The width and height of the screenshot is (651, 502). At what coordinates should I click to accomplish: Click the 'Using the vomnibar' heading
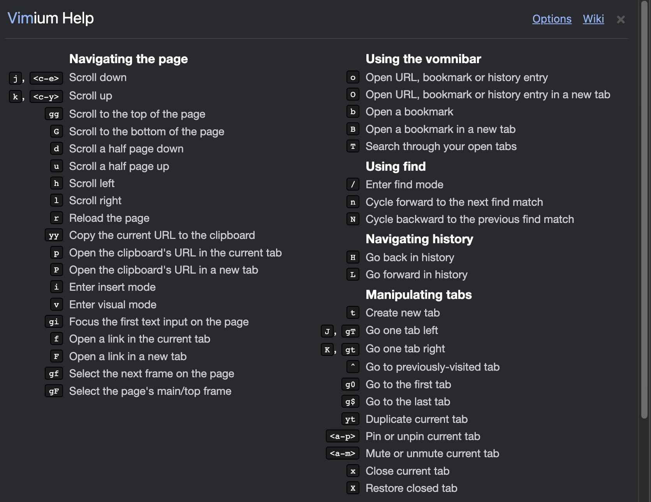pyautogui.click(x=423, y=59)
